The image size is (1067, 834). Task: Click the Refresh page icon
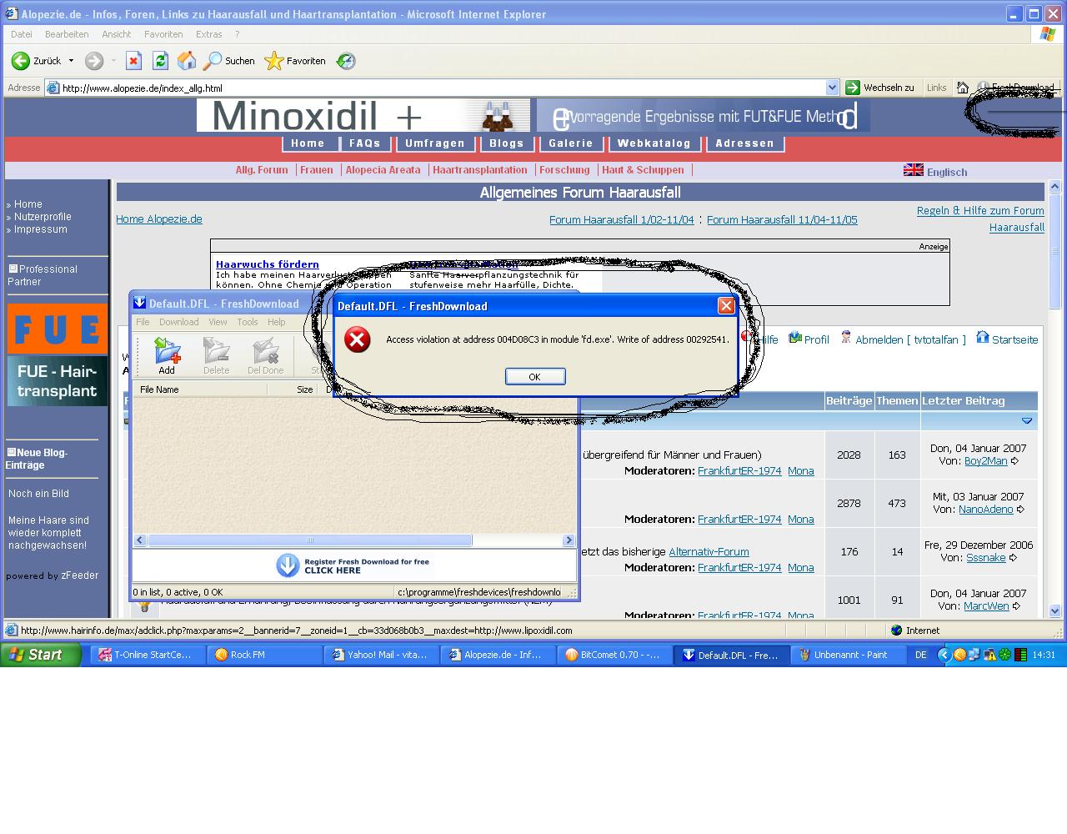point(160,61)
